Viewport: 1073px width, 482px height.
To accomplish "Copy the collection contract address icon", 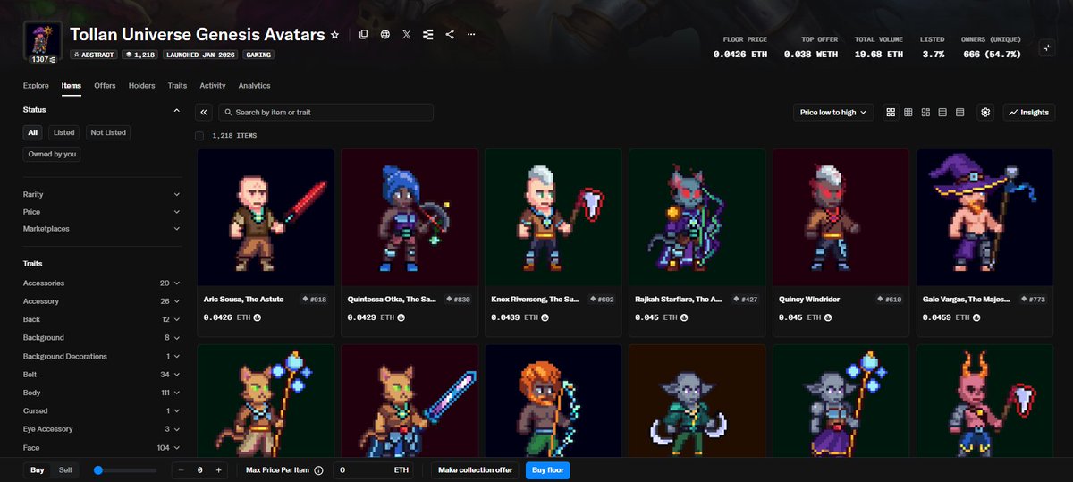I will 363,35.
